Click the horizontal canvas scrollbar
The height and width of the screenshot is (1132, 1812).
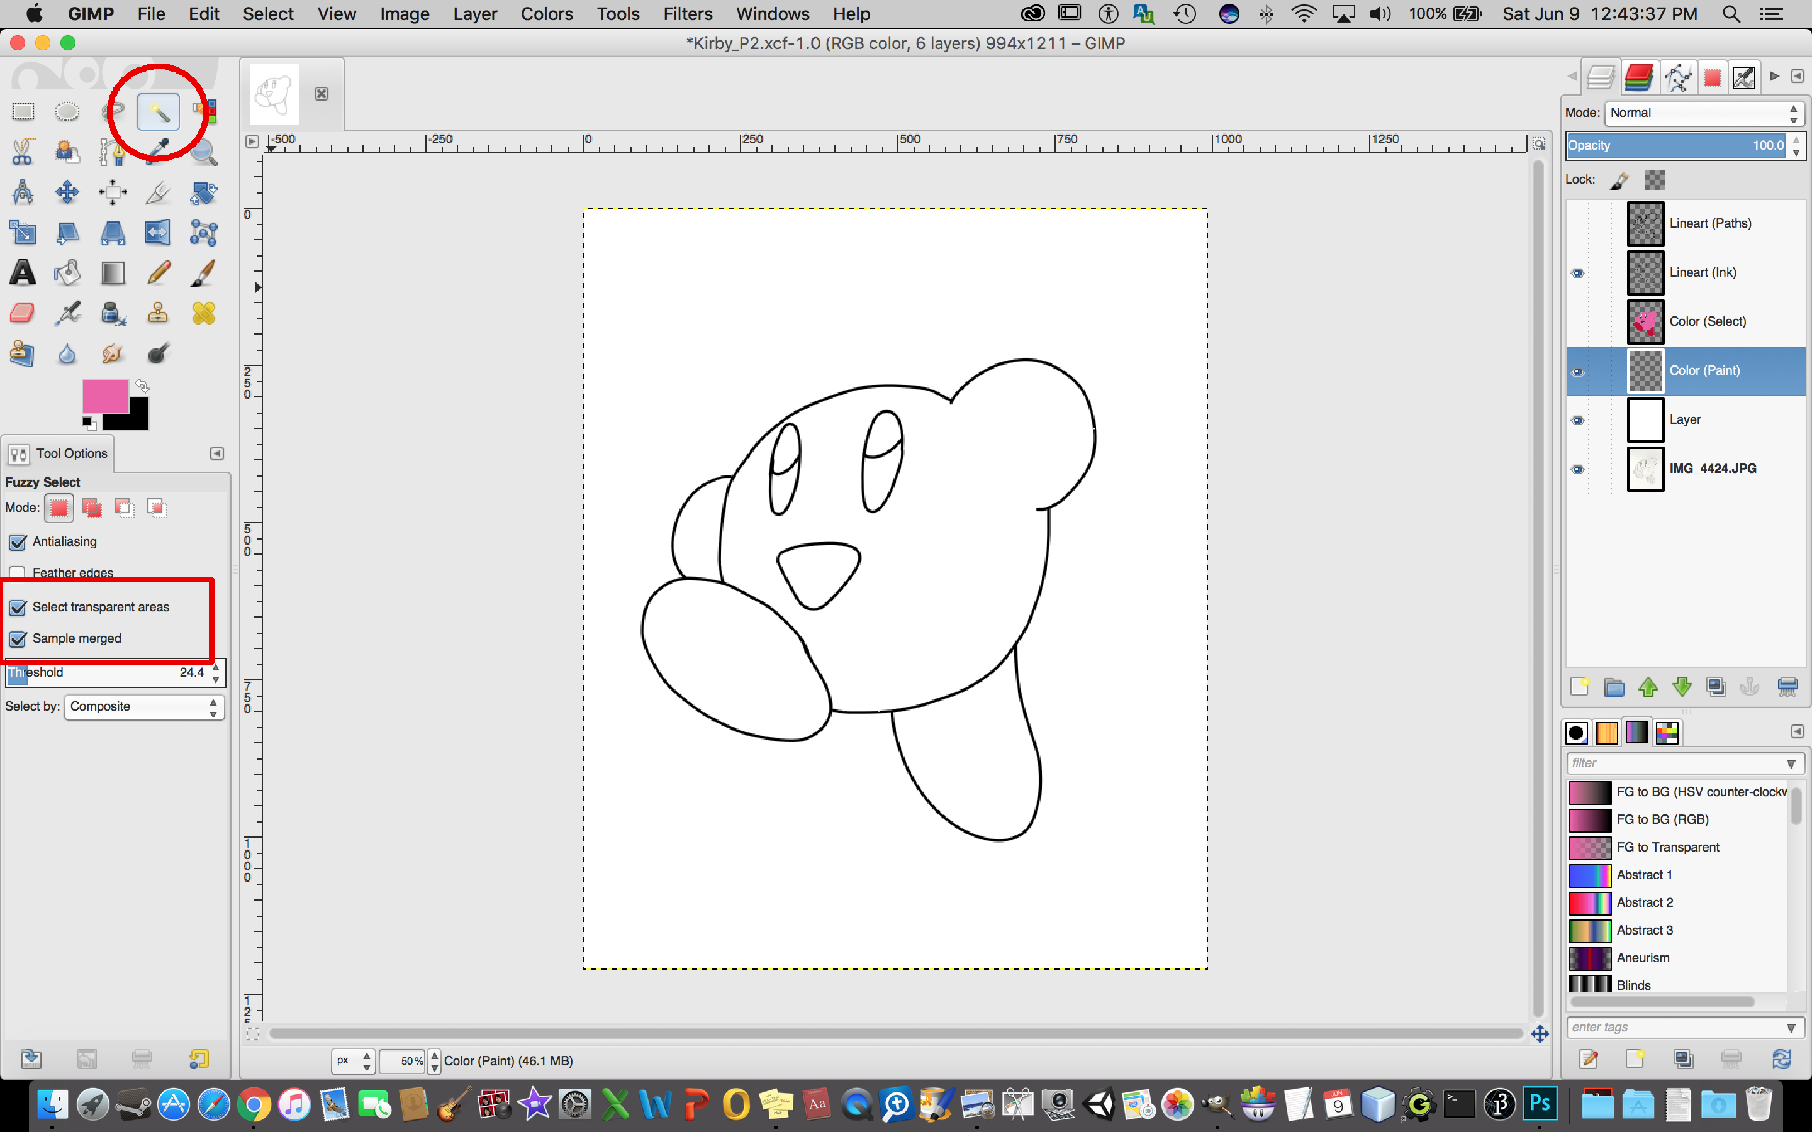(x=895, y=1034)
